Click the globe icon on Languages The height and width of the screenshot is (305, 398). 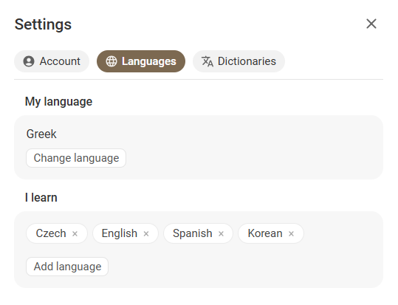tap(111, 61)
